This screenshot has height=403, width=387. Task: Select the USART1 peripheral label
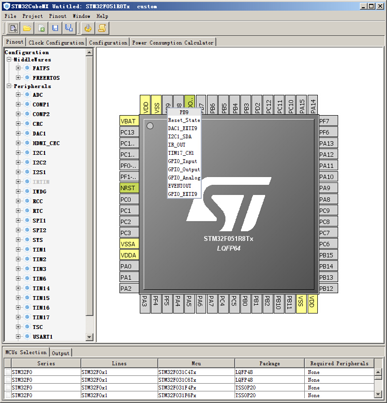pyautogui.click(x=43, y=336)
